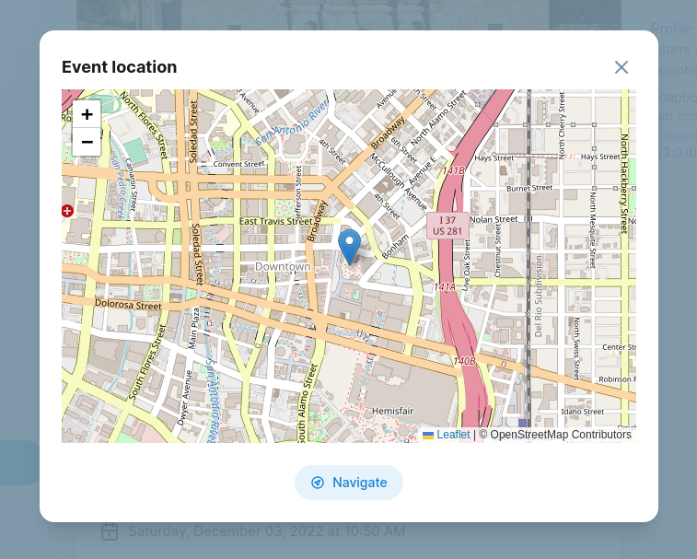Image resolution: width=697 pixels, height=559 pixels.
Task: Click the Hemisfair label on map
Action: click(395, 410)
